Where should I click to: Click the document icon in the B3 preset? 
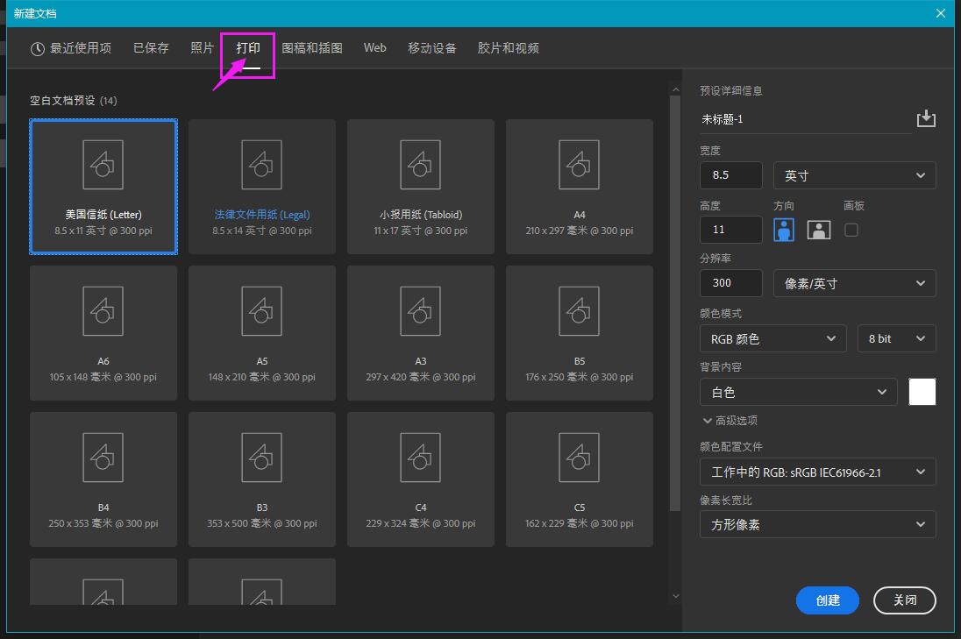click(261, 458)
